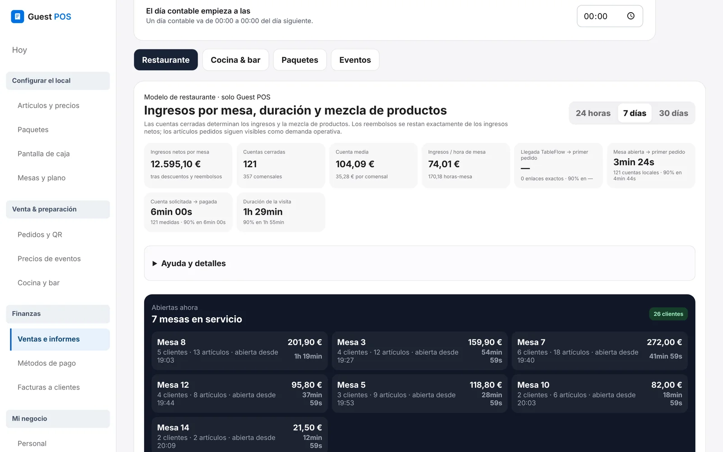
Task: Click the Mesa abierta → primer pedido card
Action: coord(651,165)
